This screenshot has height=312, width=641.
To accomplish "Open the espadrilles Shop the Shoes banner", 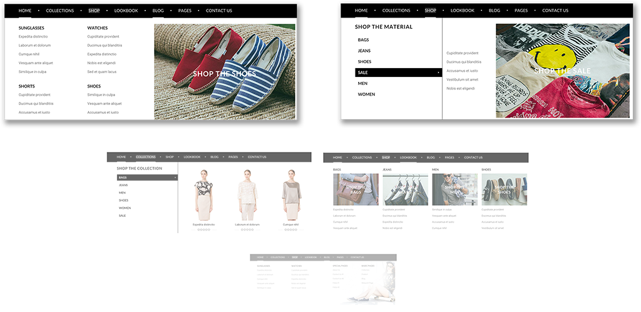I will (x=225, y=72).
